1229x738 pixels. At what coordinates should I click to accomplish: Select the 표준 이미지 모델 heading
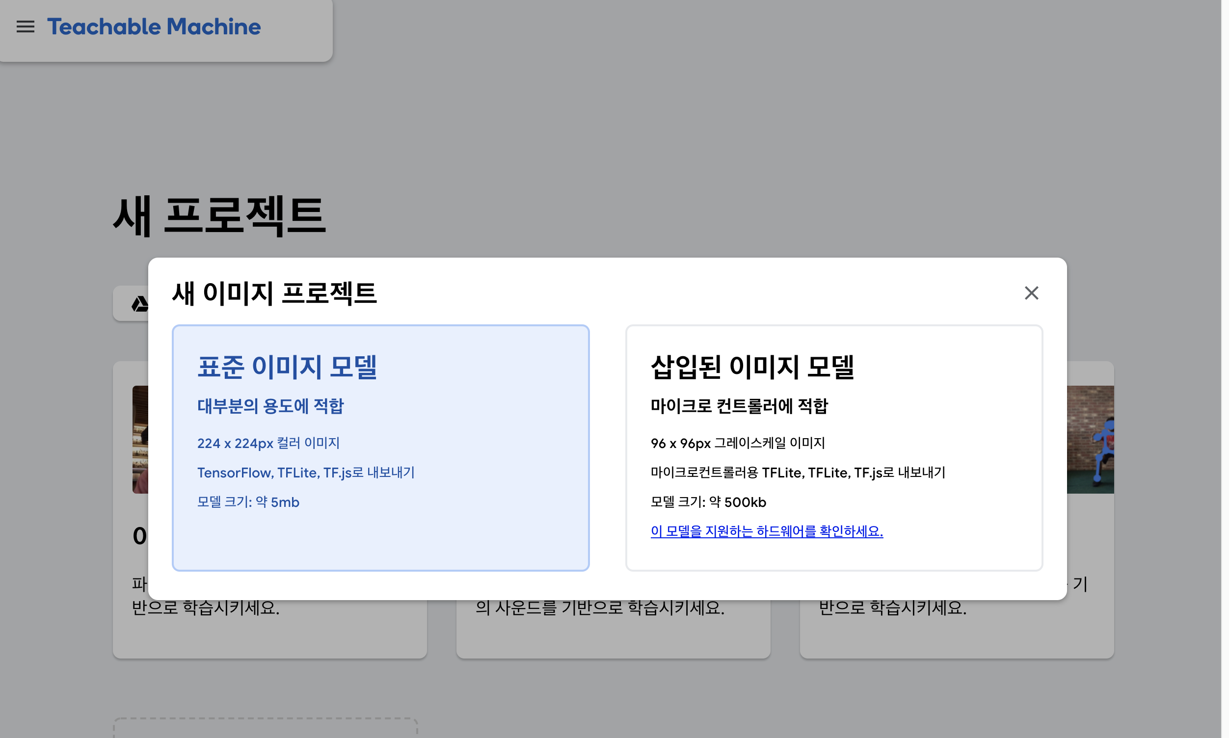287,367
